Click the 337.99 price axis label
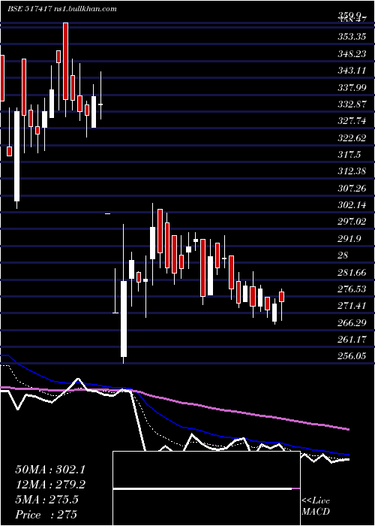The width and height of the screenshot is (375, 526). click(351, 87)
